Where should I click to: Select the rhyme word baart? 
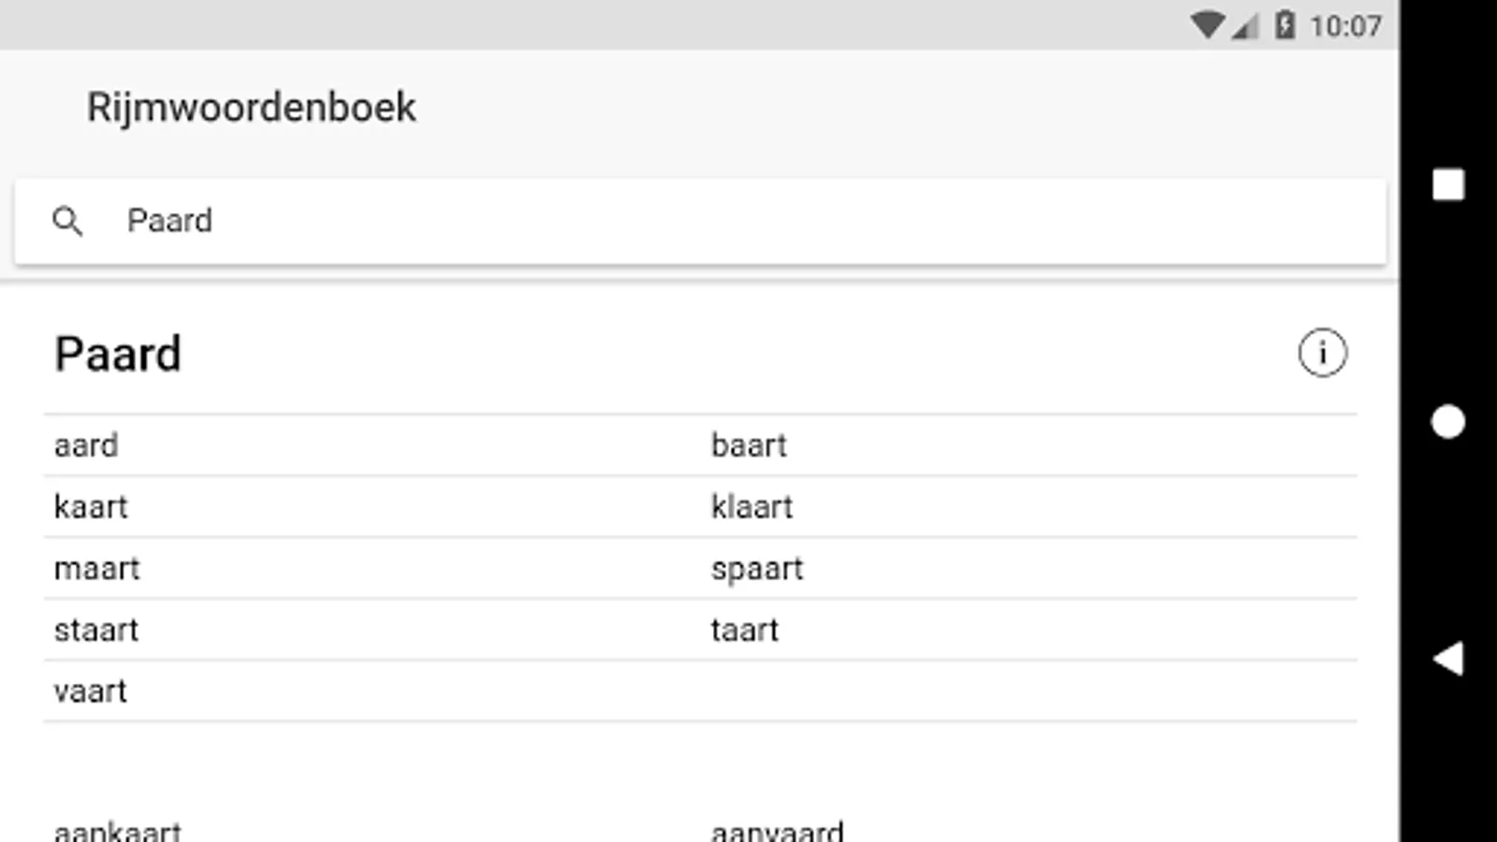point(748,445)
